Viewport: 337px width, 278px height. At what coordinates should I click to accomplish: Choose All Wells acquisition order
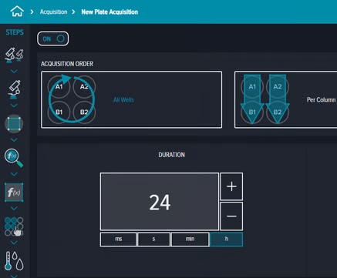(132, 99)
